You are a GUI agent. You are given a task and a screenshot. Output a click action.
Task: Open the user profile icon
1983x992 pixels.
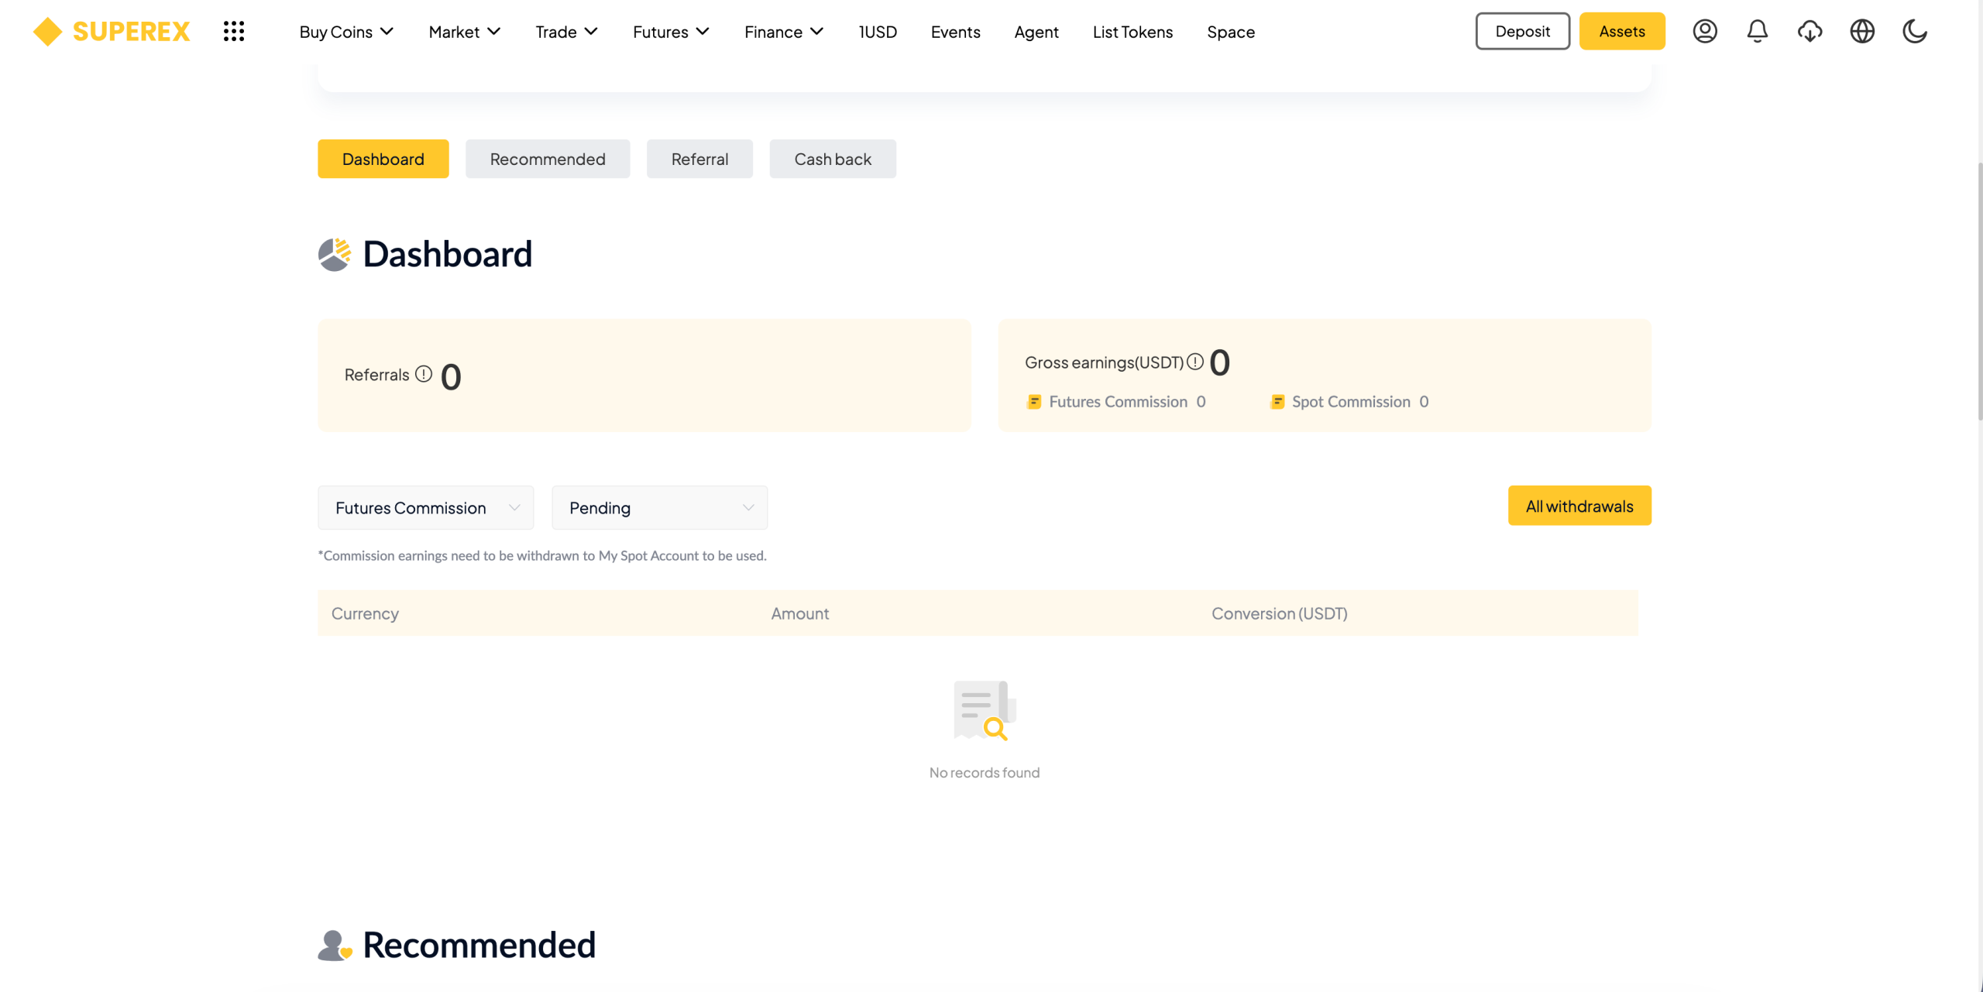tap(1705, 31)
